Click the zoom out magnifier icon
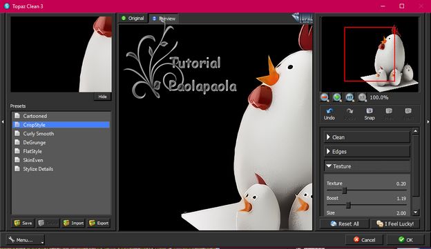431x249 pixels. [325, 97]
